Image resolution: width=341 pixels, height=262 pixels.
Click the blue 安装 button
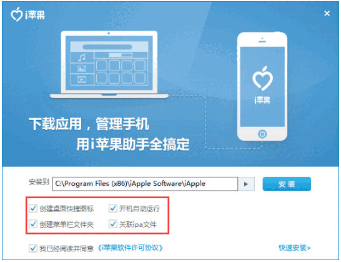coord(287,184)
